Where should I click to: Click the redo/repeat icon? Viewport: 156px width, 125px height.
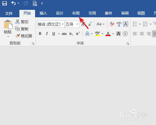pos(26,3)
